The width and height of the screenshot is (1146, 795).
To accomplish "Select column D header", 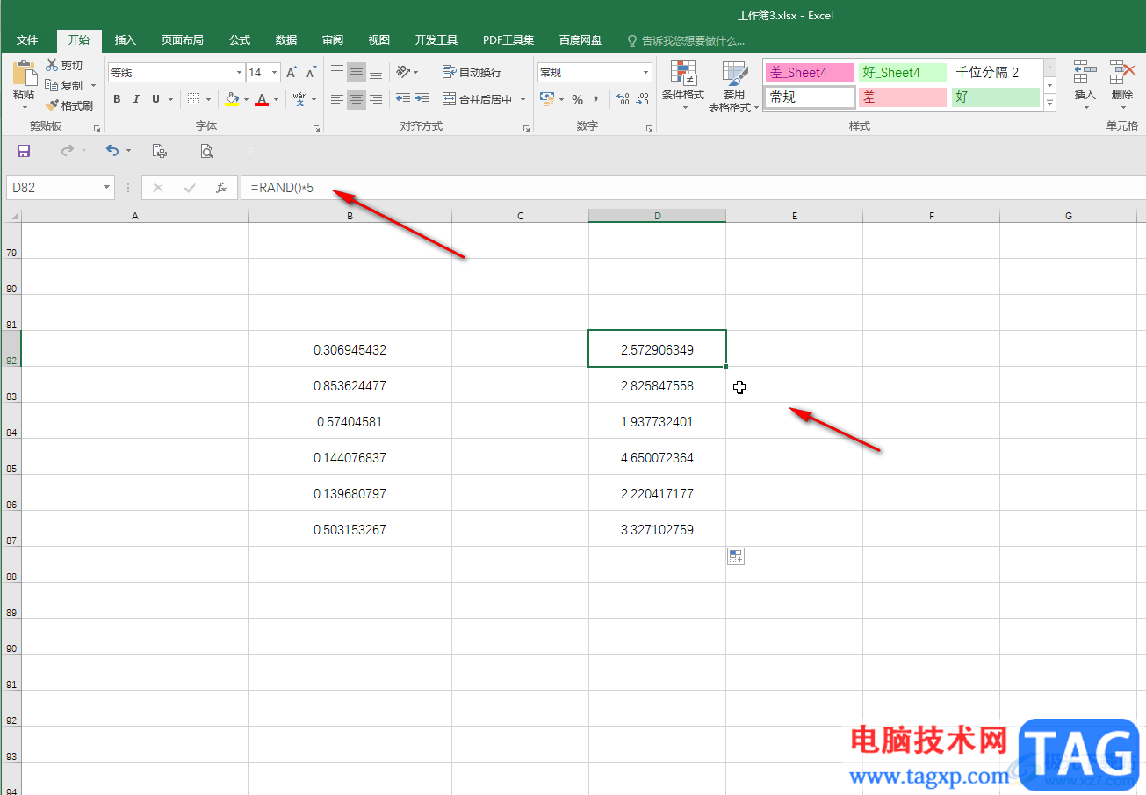I will pyautogui.click(x=657, y=216).
